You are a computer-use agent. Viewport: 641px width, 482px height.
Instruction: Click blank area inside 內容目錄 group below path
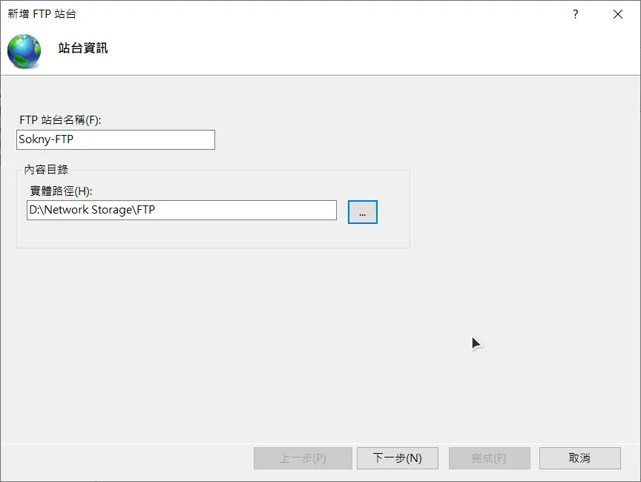(x=208, y=234)
